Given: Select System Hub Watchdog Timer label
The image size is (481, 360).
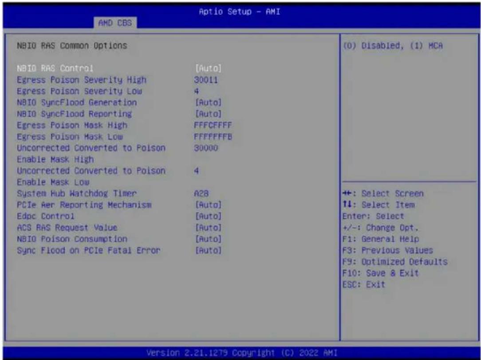Looking at the screenshot, I should [77, 193].
